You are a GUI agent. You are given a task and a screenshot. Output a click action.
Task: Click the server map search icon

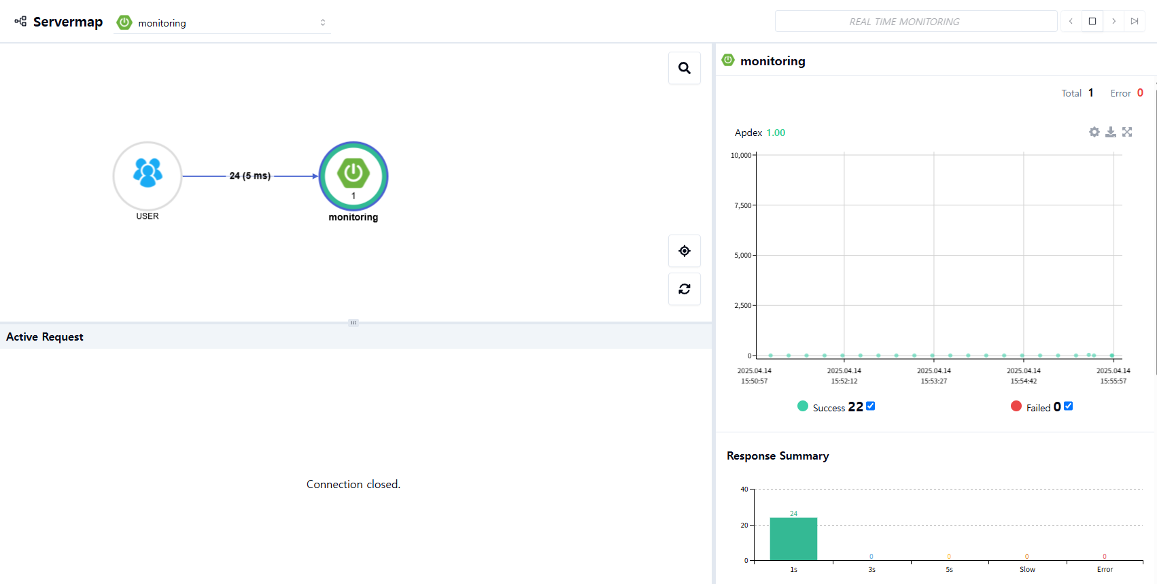coord(685,68)
